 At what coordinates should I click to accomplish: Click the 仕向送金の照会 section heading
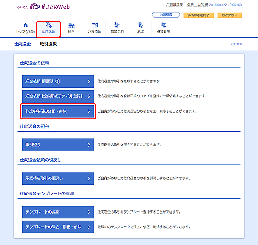coord(34,126)
